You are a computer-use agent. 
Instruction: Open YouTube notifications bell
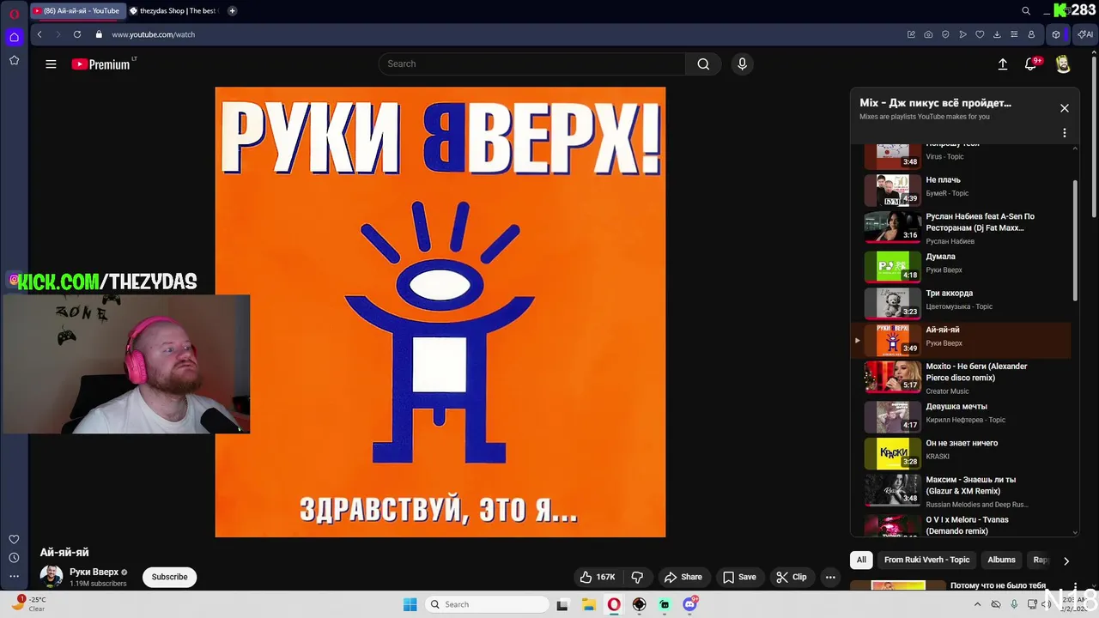point(1031,64)
